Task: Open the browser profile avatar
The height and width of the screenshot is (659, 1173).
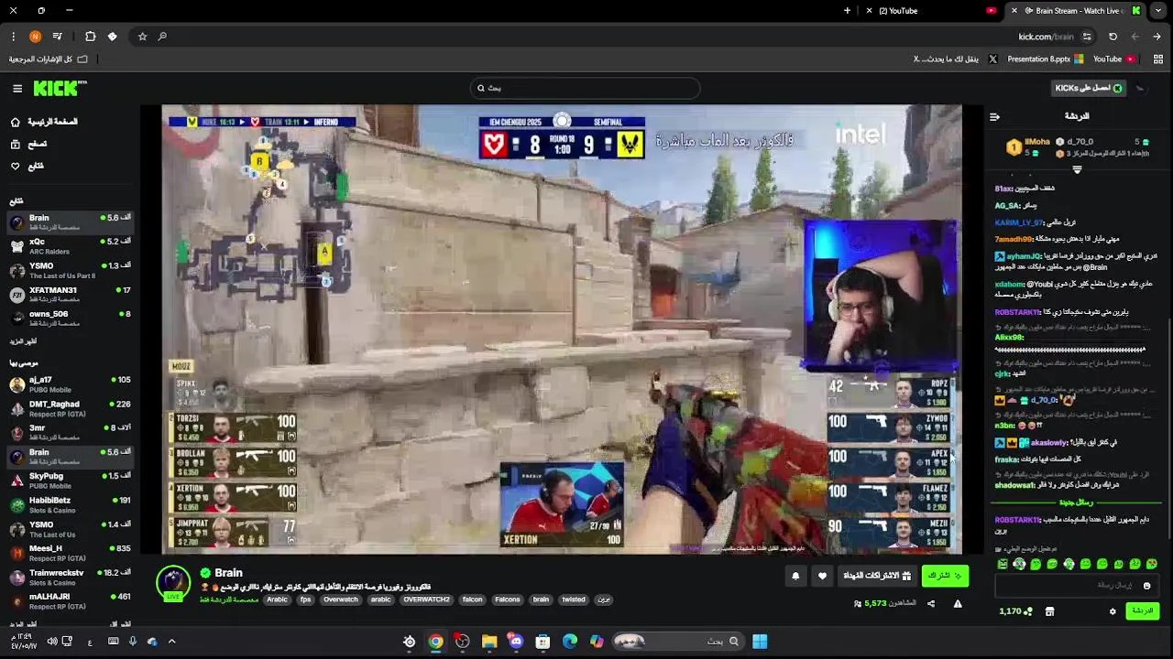Action: click(x=35, y=37)
